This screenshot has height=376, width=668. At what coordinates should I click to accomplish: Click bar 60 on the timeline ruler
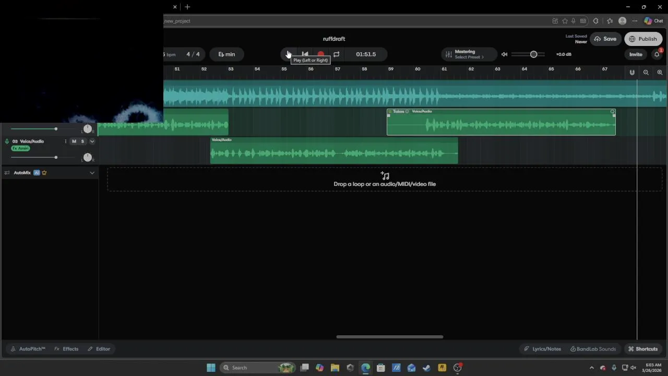coord(417,69)
